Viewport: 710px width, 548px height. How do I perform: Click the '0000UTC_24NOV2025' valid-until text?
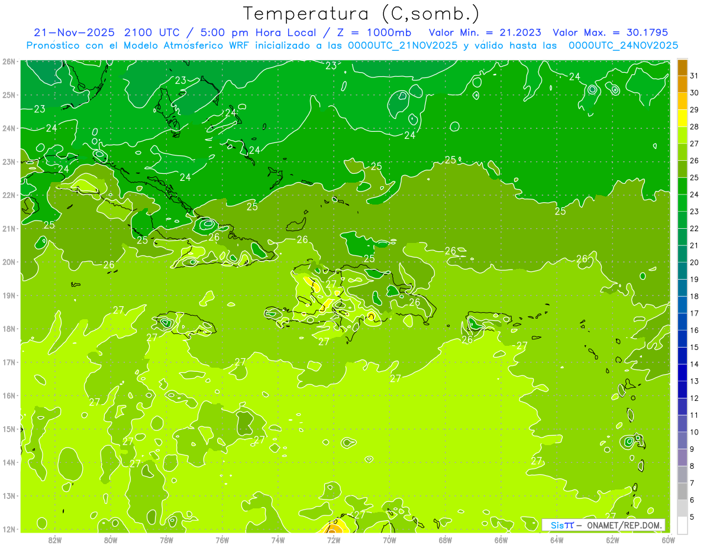point(623,46)
